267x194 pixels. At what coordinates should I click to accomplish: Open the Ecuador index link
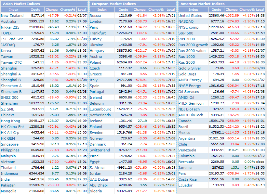pyautogui.click(x=185, y=185)
